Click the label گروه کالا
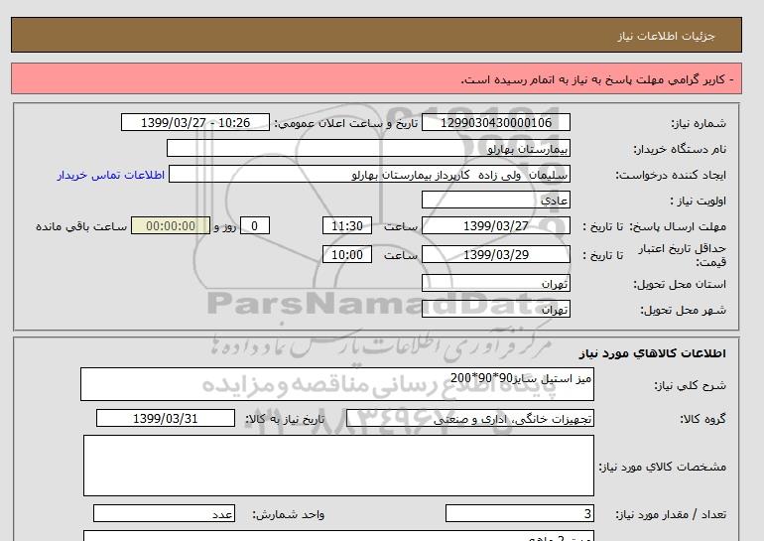This screenshot has height=541, width=764. (x=703, y=419)
